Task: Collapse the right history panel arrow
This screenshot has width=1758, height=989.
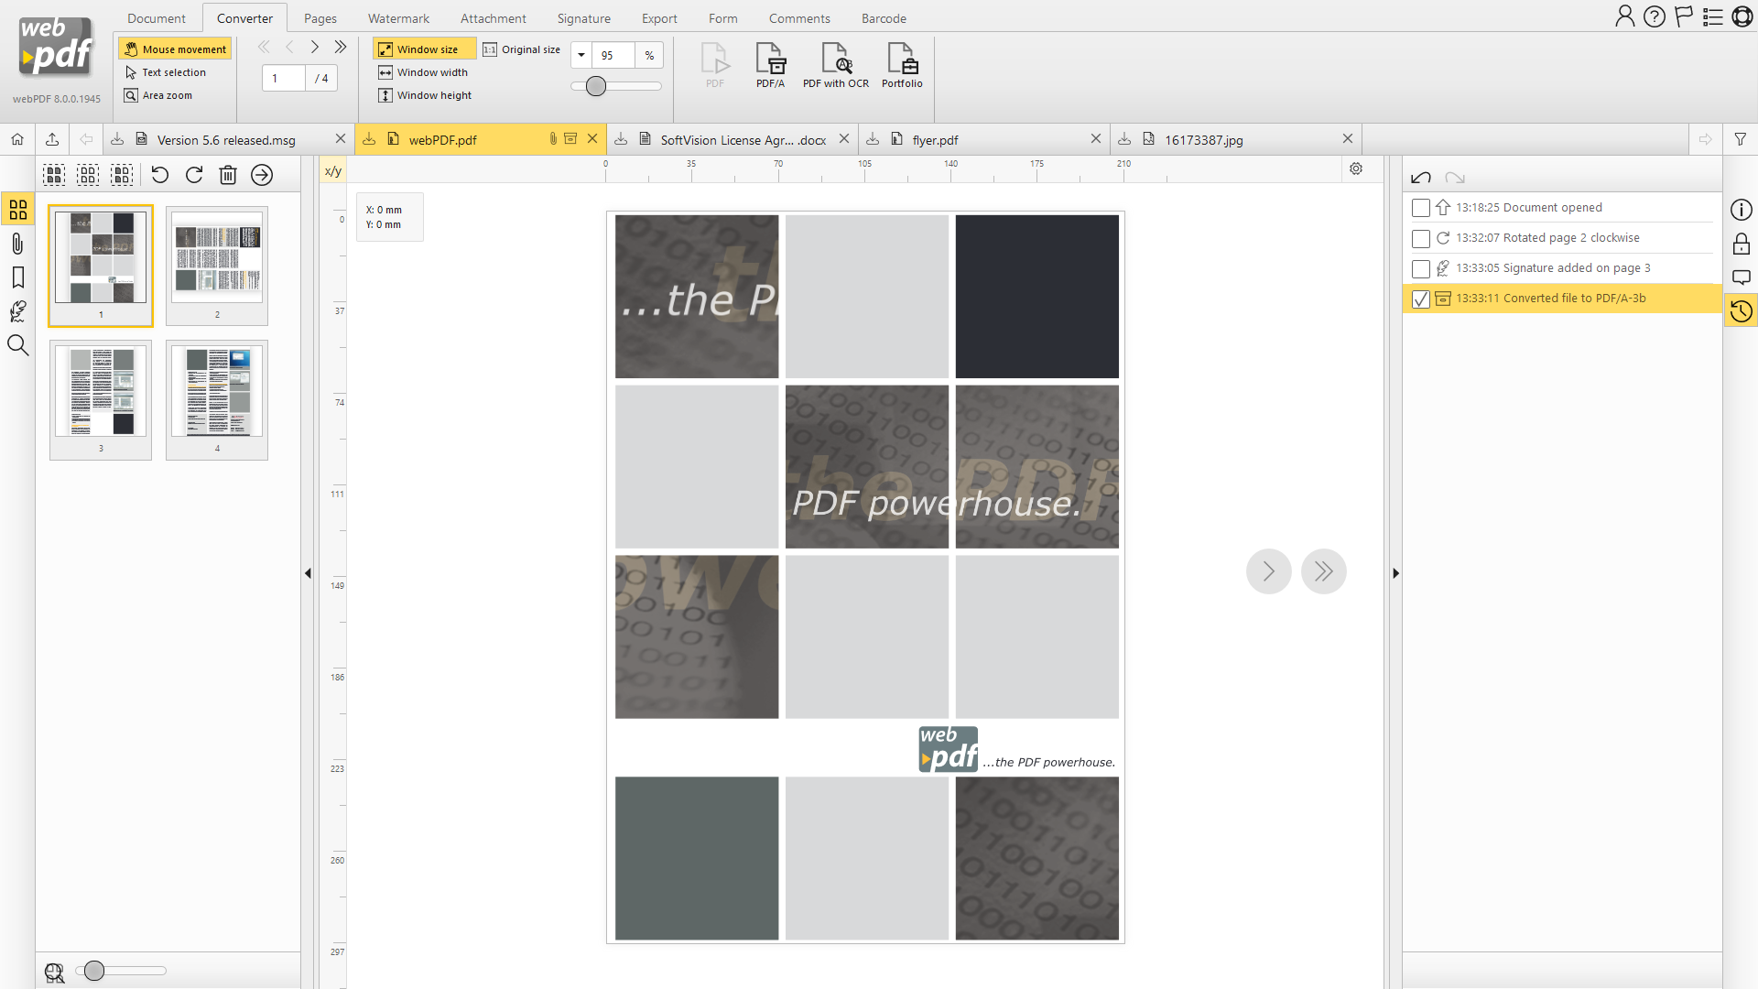Action: pyautogui.click(x=1395, y=573)
